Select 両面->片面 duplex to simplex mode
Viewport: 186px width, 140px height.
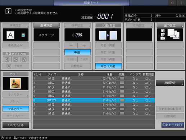(108, 52)
